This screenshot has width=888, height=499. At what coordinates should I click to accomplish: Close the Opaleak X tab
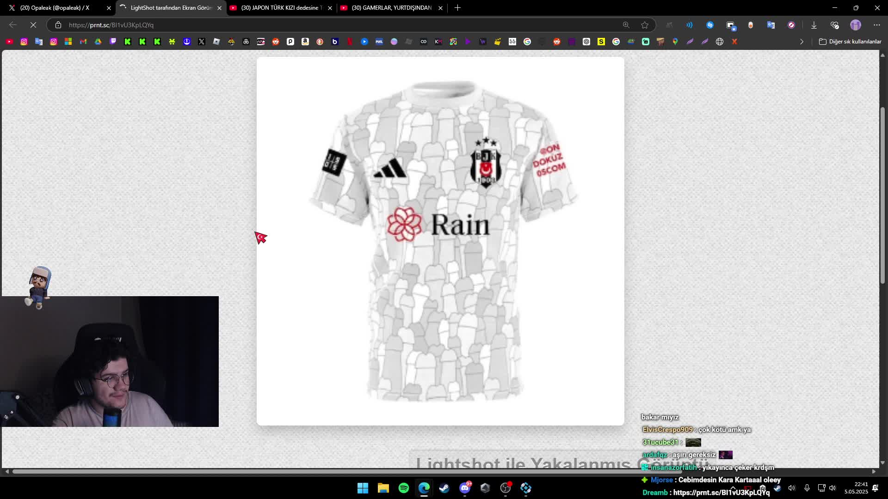pos(109,8)
